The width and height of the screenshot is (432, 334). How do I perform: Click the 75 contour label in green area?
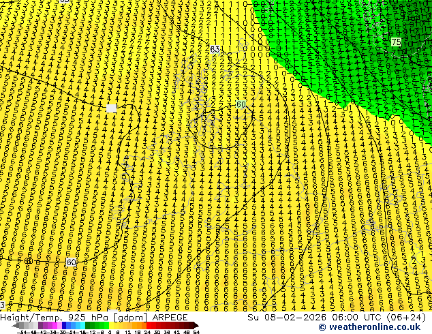coord(396,42)
